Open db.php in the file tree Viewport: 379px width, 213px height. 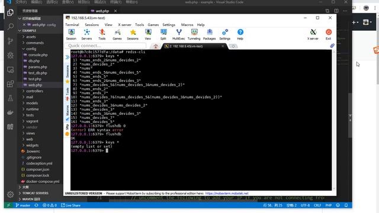coord(34,61)
